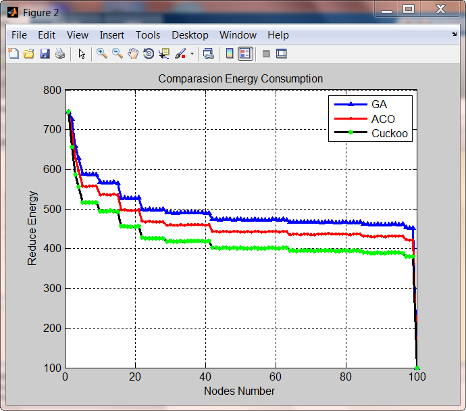The image size is (466, 411).
Task: Activate the Brush data tool
Action: point(180,54)
